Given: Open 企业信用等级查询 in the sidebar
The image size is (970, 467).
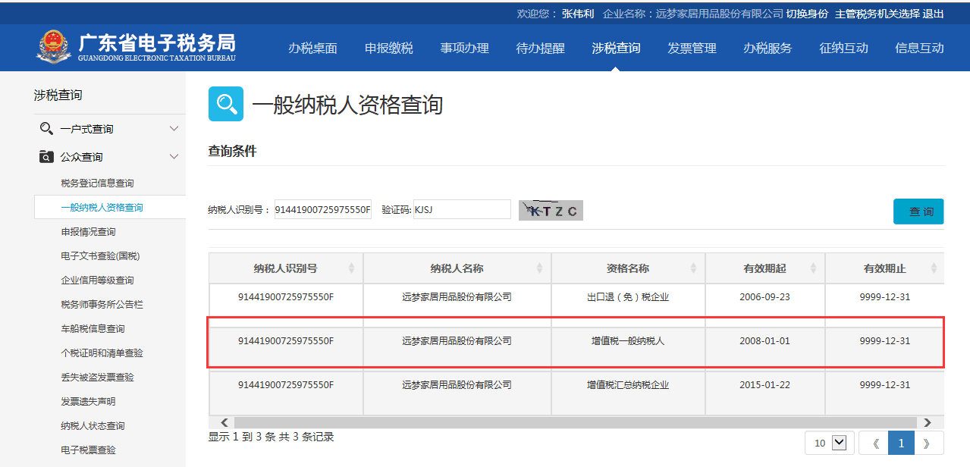Looking at the screenshot, I should click(x=97, y=281).
